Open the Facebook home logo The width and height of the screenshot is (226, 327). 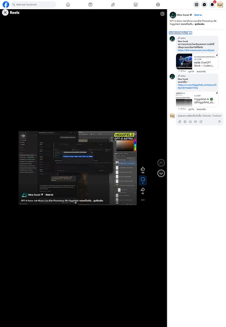6,4
